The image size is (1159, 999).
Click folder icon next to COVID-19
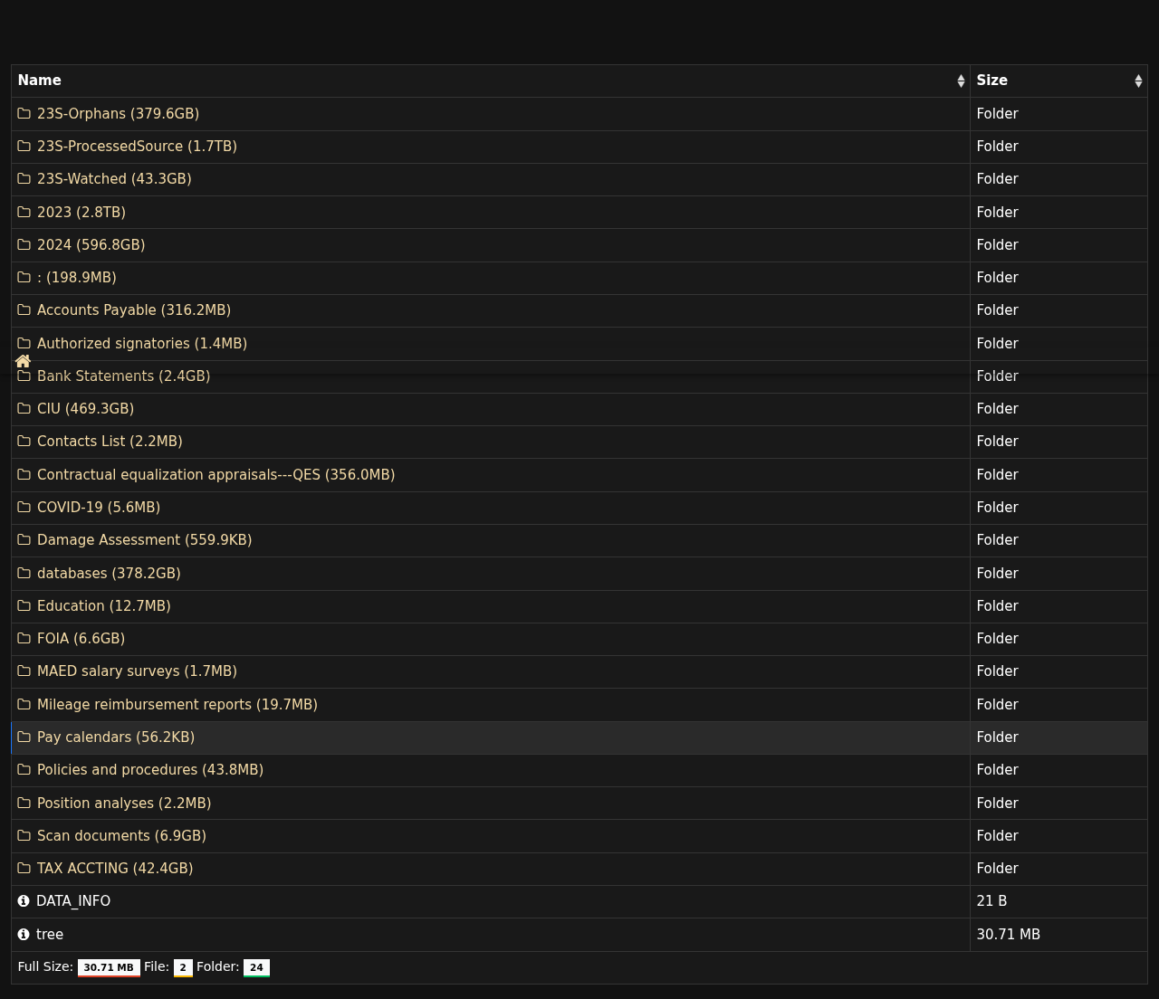(24, 508)
